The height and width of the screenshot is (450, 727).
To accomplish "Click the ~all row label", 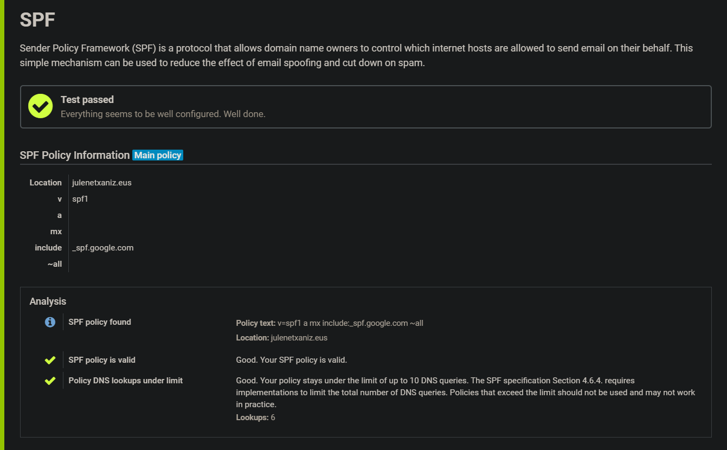I will (54, 264).
